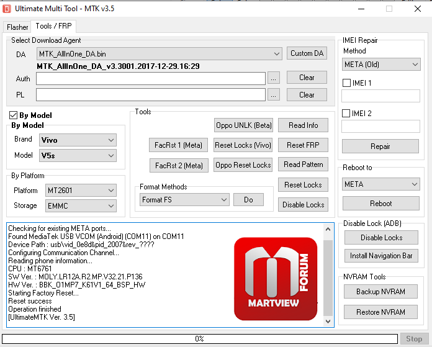
Task: Click the Reboot button
Action: pos(381,204)
